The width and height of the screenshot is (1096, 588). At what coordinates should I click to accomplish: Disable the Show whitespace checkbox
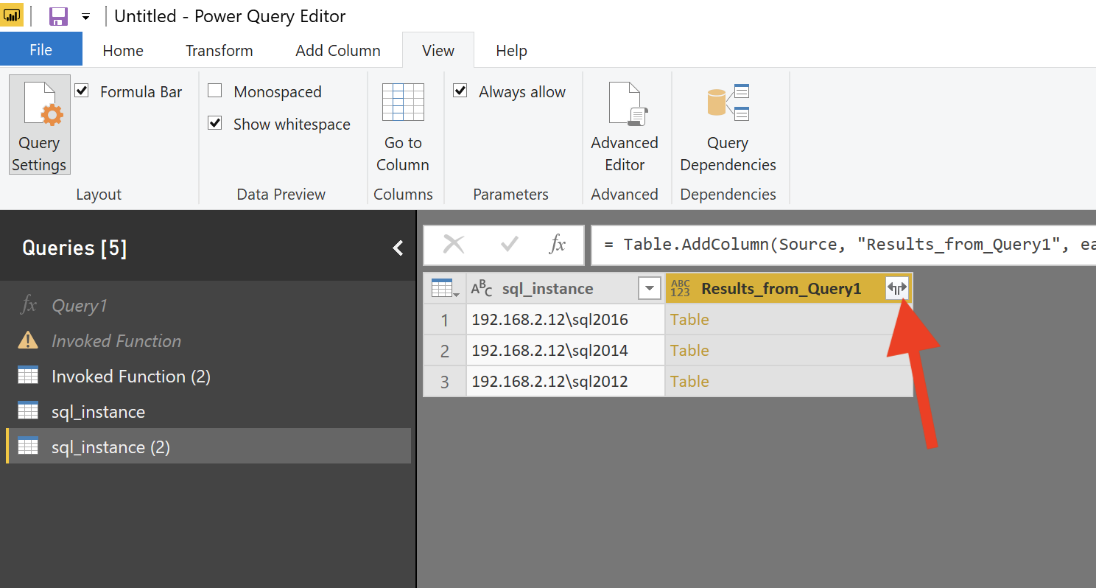point(215,124)
